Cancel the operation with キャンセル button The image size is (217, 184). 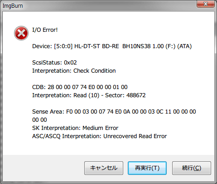coord(104,168)
